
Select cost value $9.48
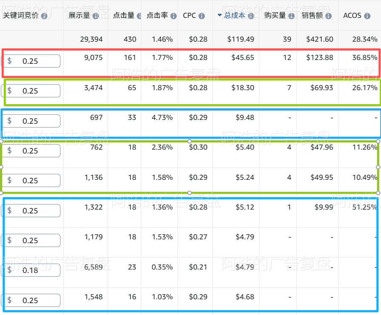(x=245, y=118)
